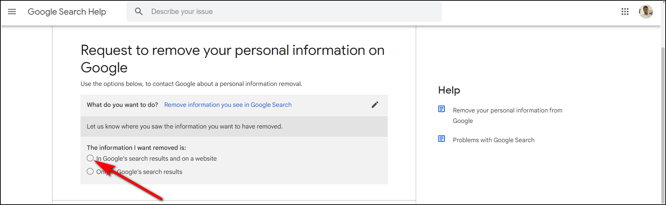The height and width of the screenshot is (205, 666).
Task: Click the "Let us know where you saw" text
Action: click(x=184, y=126)
